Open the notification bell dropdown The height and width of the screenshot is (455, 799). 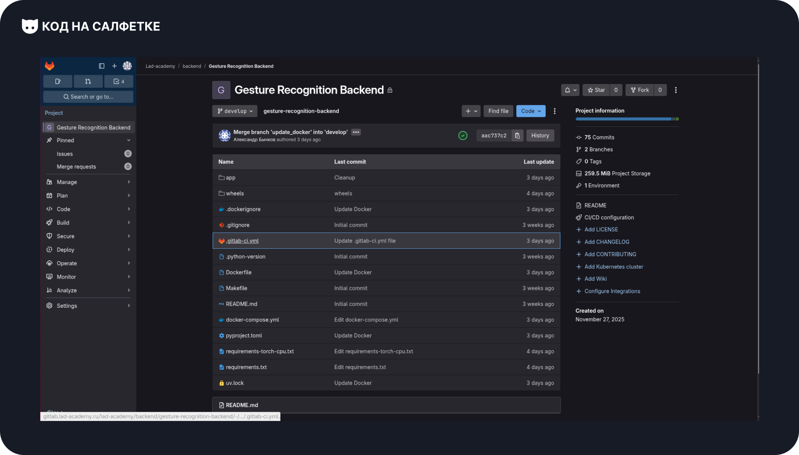[x=570, y=90]
